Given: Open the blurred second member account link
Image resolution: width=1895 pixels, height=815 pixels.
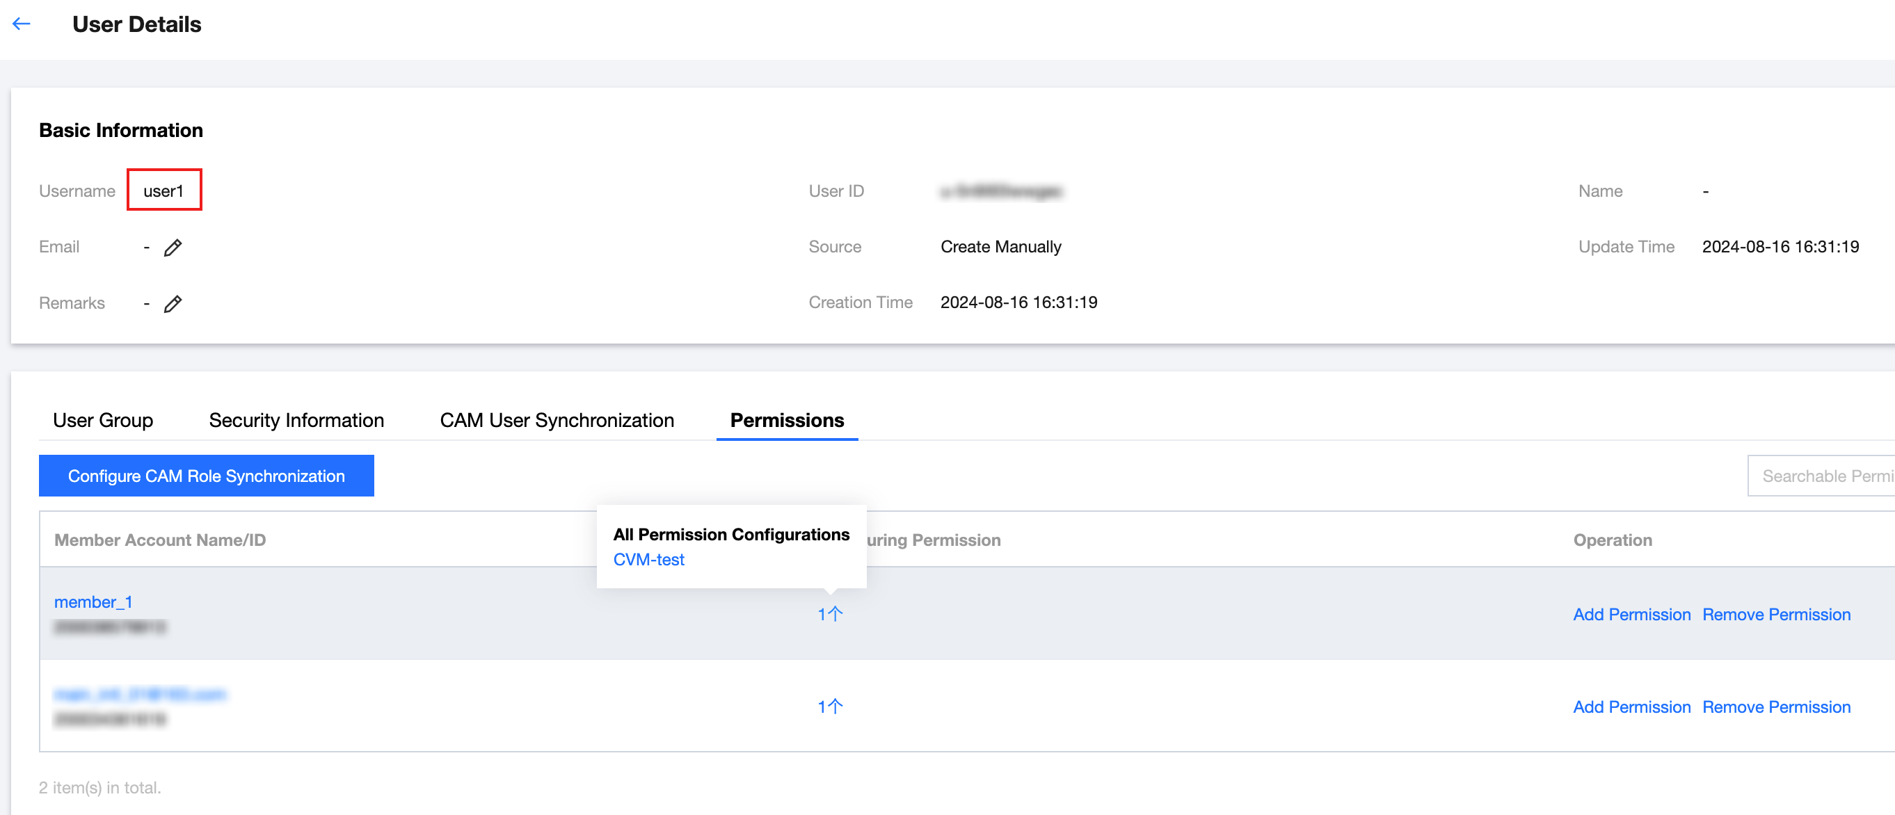Looking at the screenshot, I should click(x=140, y=695).
